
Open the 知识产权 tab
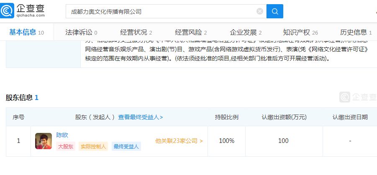(300, 32)
